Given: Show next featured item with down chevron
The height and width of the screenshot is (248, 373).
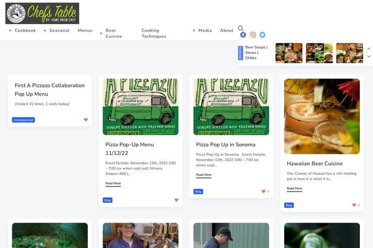Looking at the screenshot, I should click(369, 56).
